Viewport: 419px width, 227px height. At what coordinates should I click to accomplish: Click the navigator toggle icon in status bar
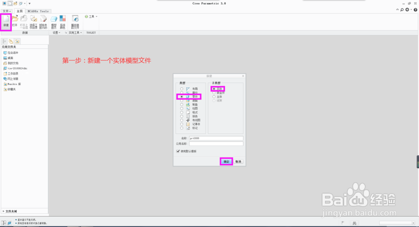[x=4, y=223]
